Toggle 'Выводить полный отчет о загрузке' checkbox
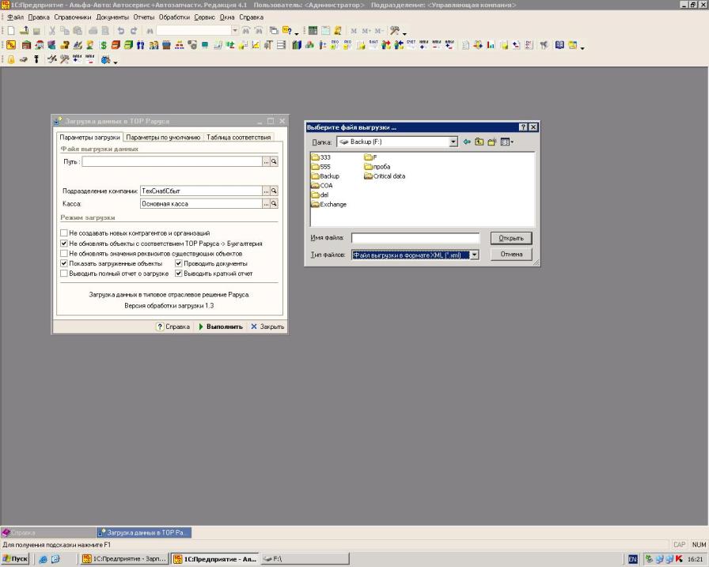The width and height of the screenshot is (709, 567). tap(64, 274)
